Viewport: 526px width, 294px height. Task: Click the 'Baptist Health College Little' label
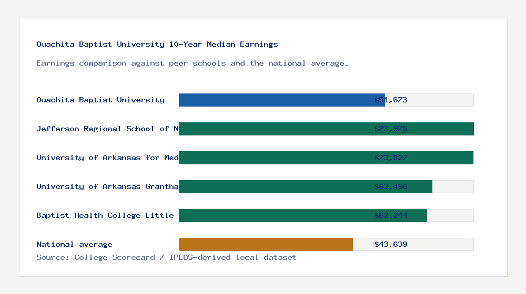pos(105,215)
